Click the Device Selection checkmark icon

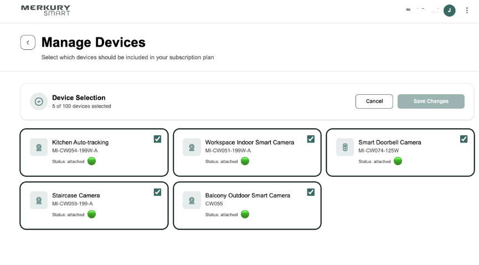pyautogui.click(x=39, y=101)
